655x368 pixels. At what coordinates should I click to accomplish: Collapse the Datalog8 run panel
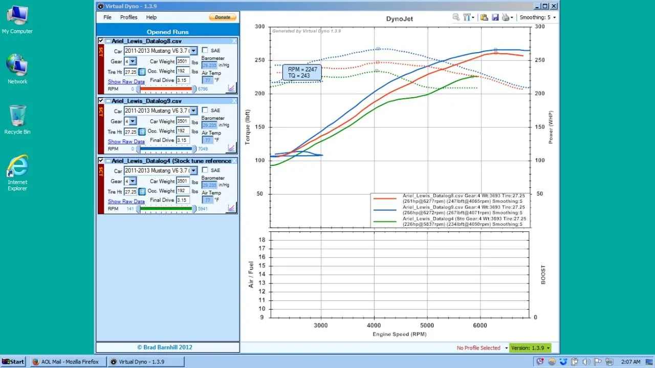(x=108, y=41)
